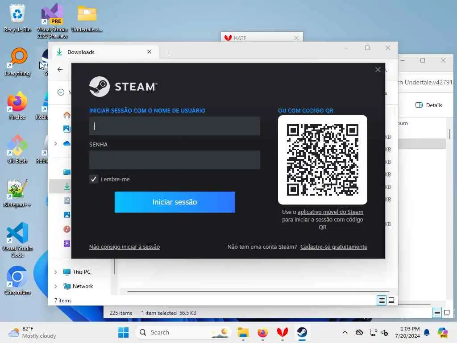Open the aplicativo móvel do Steam link
The image size is (457, 343).
[330, 212]
